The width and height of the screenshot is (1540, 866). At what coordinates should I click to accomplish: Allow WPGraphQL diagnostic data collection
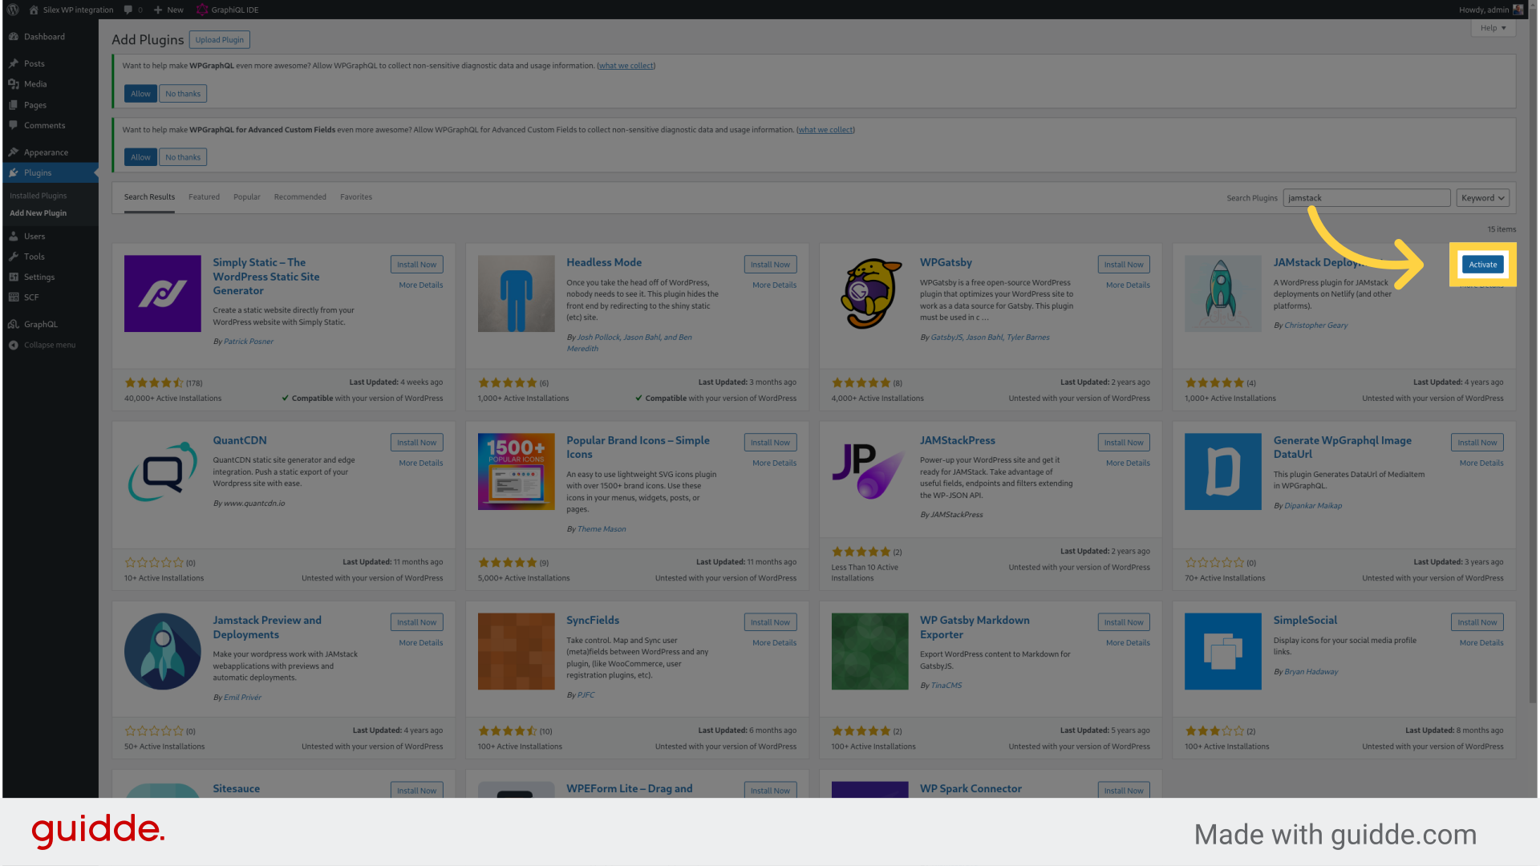(x=140, y=94)
